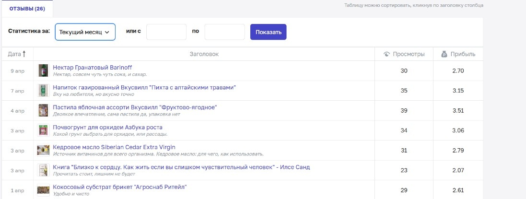This screenshot has height=199, width=526.
Task: Click the '4 апр' date cell
Action: click(x=17, y=111)
